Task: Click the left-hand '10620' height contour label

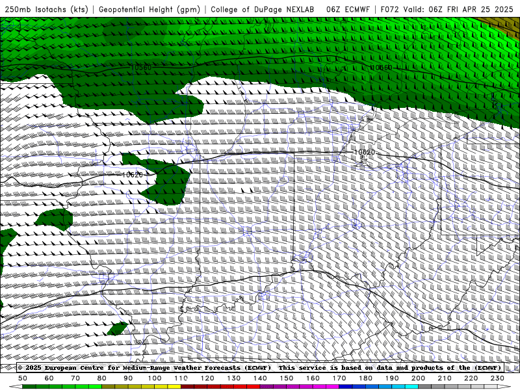Action: [x=133, y=175]
